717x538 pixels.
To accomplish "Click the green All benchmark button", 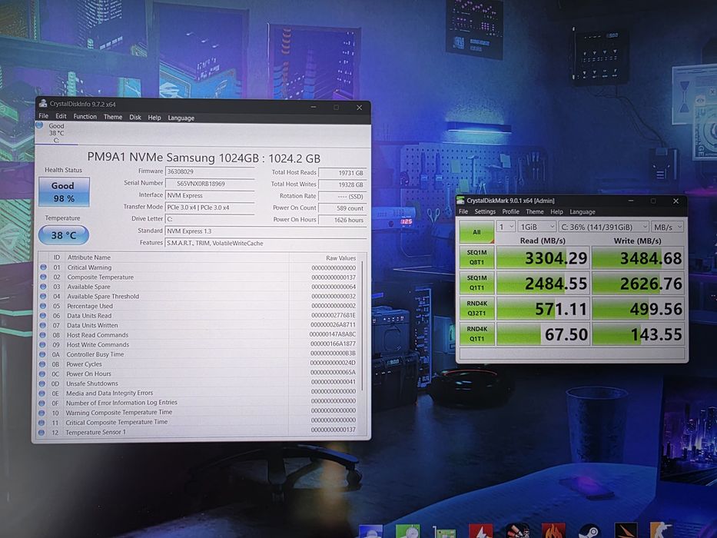I will coord(476,232).
